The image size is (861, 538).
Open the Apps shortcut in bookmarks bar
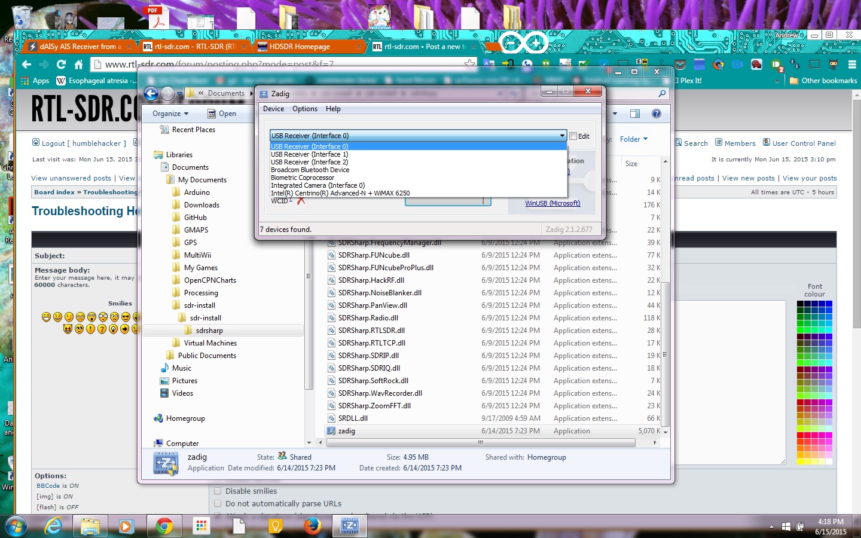coord(35,81)
